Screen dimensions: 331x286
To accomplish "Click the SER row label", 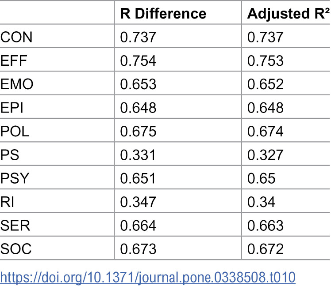I will (15, 226).
